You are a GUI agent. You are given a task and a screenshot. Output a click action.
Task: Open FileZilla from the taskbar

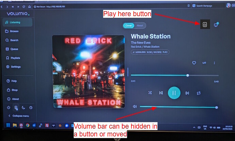point(47,125)
